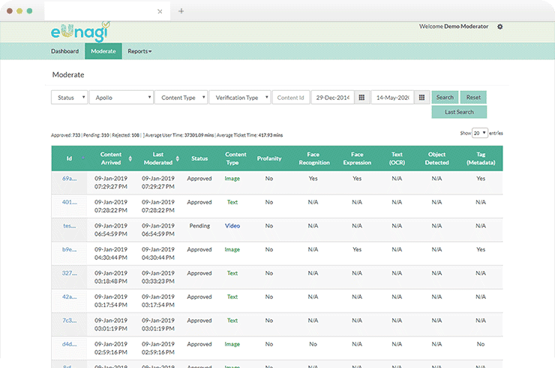This screenshot has width=555, height=368.
Task: Open calendar picker for 14-May date
Action: coord(421,98)
